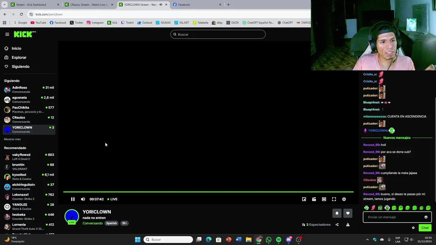Open a new browser tab
The width and height of the screenshot is (436, 245).
[228, 5]
